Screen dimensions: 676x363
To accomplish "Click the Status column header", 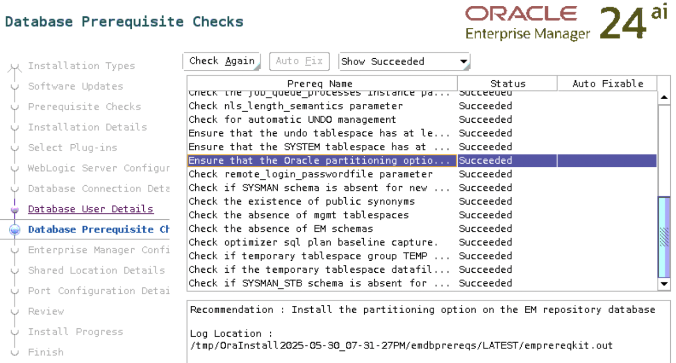I will point(507,83).
